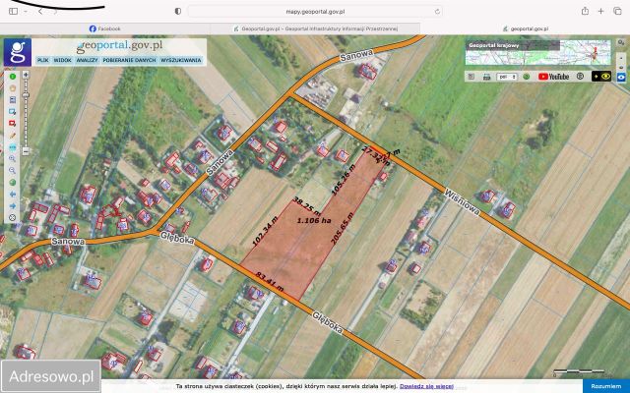The width and height of the screenshot is (630, 393).
Task: Click the print icon in top-right panel
Action: pos(486,77)
